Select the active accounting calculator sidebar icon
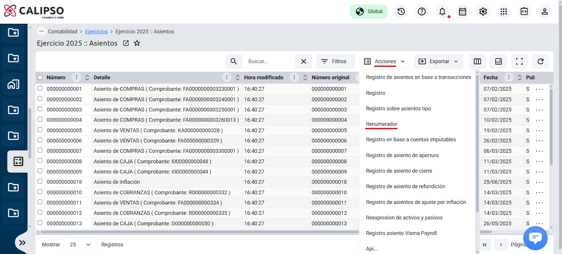 (18, 162)
